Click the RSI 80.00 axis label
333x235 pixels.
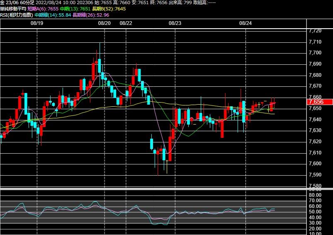(x=315, y=195)
